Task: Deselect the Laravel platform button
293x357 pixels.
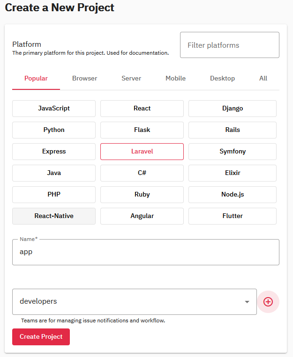Action: pyautogui.click(x=142, y=152)
